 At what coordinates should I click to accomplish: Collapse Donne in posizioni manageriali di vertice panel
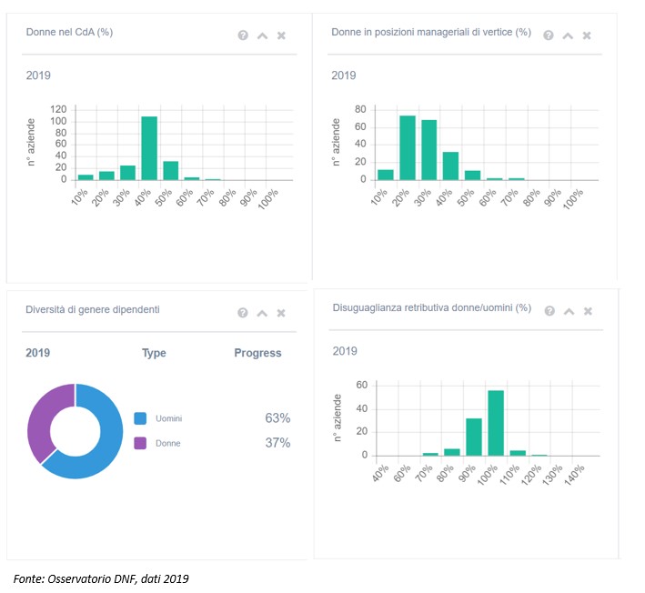coord(568,35)
